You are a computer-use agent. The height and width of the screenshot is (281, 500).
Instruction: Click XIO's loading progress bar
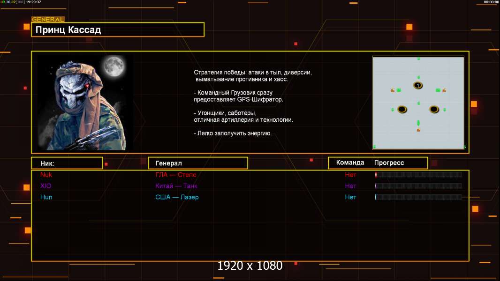(x=418, y=186)
